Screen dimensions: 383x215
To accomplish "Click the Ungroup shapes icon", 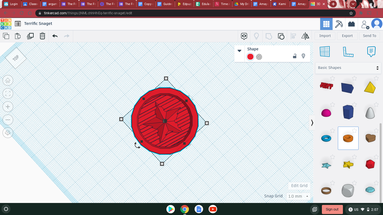I will pyautogui.click(x=281, y=36).
